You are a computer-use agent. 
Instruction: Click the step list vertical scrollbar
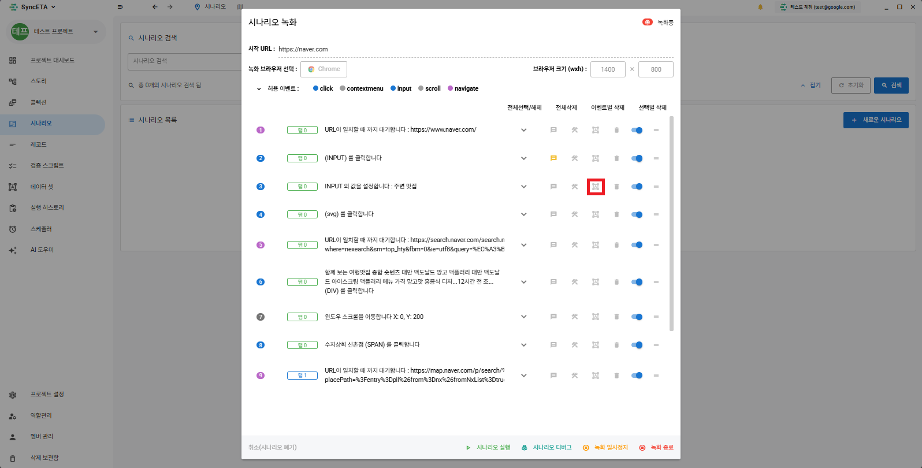[x=671, y=223]
